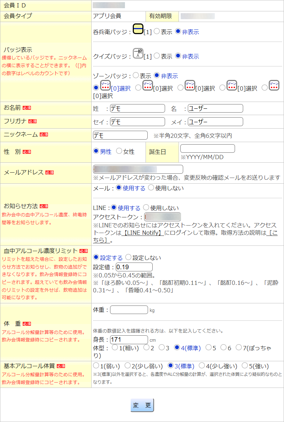Choose 設定しない for blood alcohol limit
This screenshot has width=284, height=422.
(129, 258)
